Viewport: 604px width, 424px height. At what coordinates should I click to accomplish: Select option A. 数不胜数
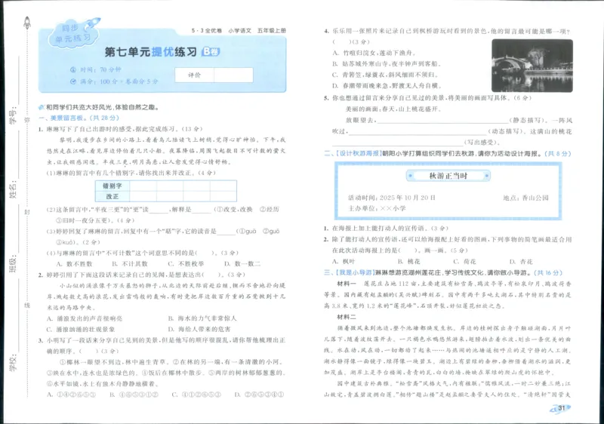click(x=74, y=263)
